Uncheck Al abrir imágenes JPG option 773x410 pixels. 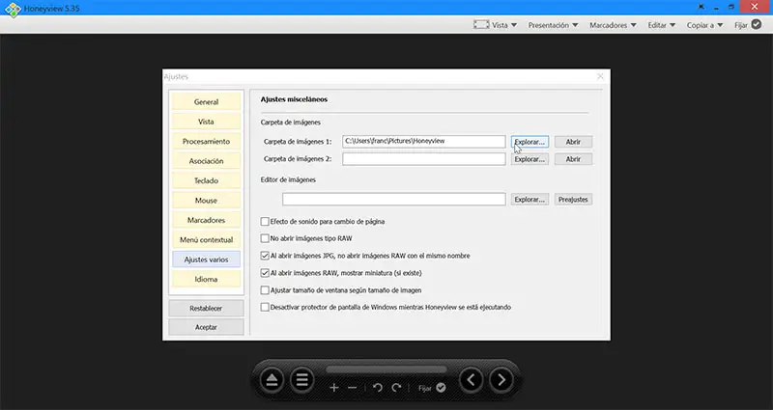(265, 256)
